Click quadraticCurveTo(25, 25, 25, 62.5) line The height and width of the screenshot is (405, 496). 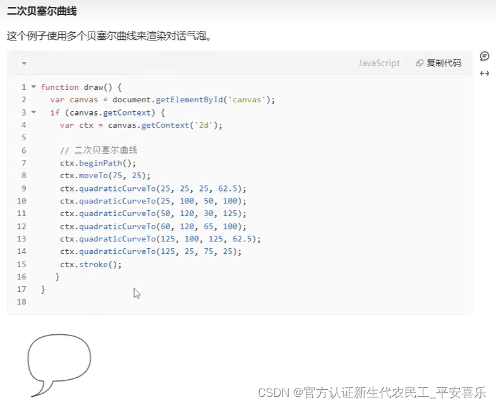(153, 188)
